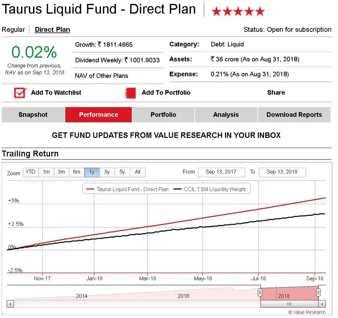Set chart zoom to 5y
Image resolution: width=338 pixels, height=318 pixels.
(122, 172)
